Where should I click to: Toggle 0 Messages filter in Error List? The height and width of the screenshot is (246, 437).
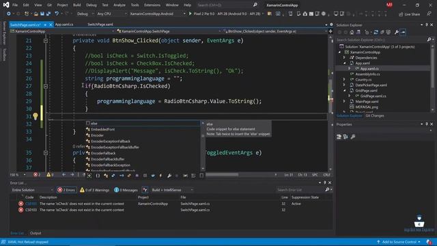(126, 190)
